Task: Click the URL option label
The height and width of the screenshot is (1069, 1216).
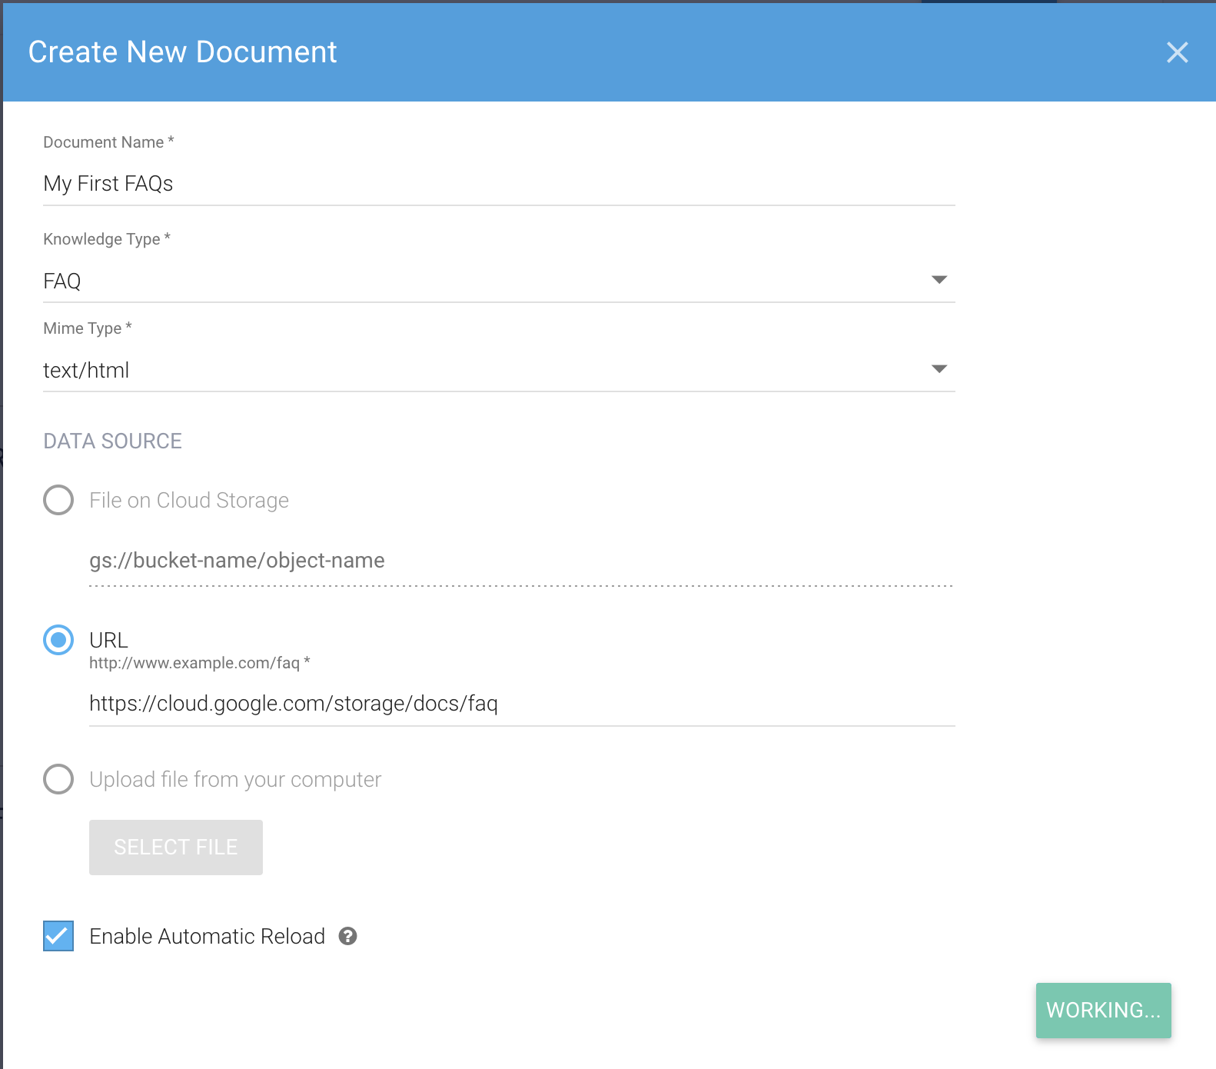Action: tap(108, 640)
